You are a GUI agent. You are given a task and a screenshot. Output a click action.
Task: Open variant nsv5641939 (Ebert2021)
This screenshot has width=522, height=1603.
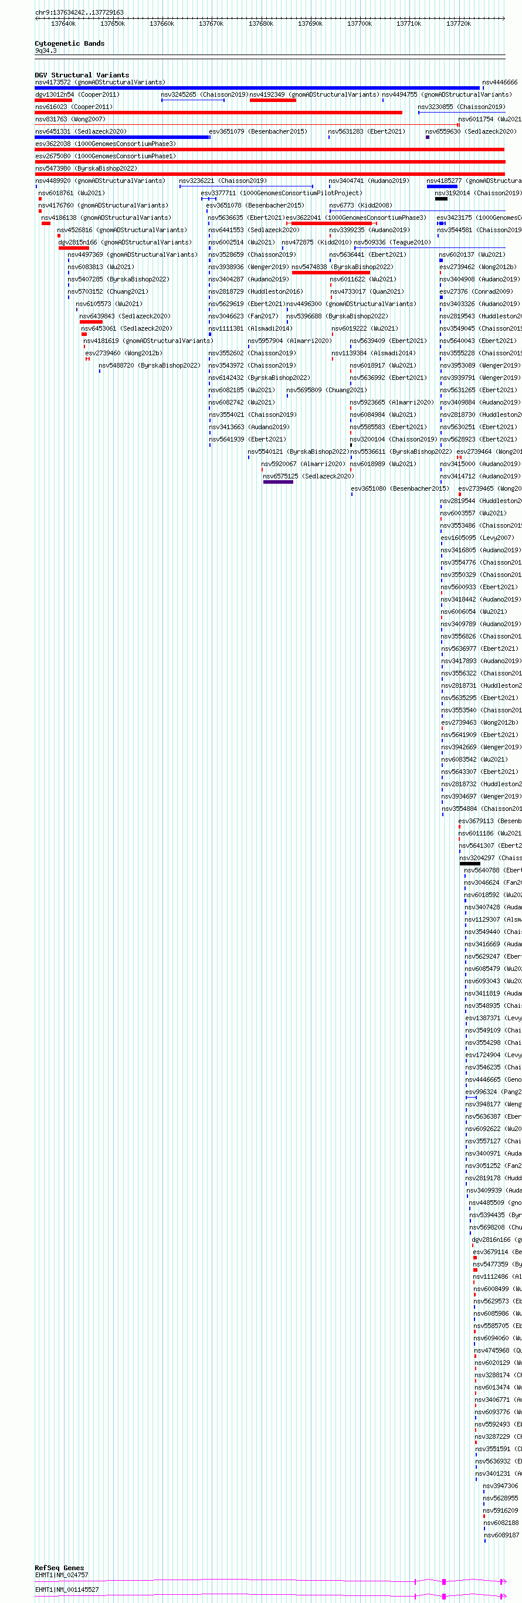click(x=247, y=439)
